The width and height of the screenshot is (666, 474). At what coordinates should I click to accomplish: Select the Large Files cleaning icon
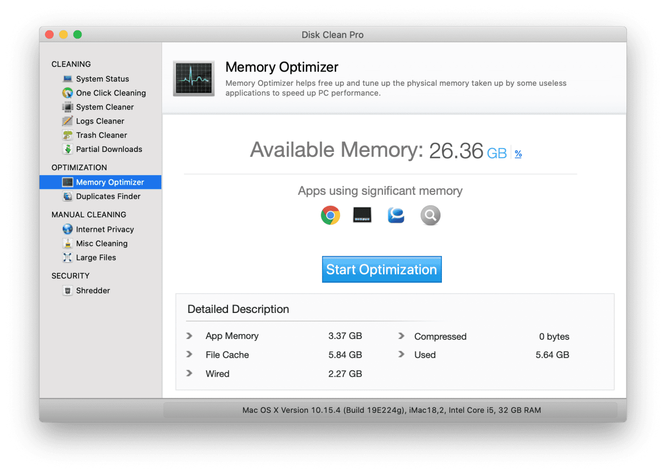click(67, 257)
